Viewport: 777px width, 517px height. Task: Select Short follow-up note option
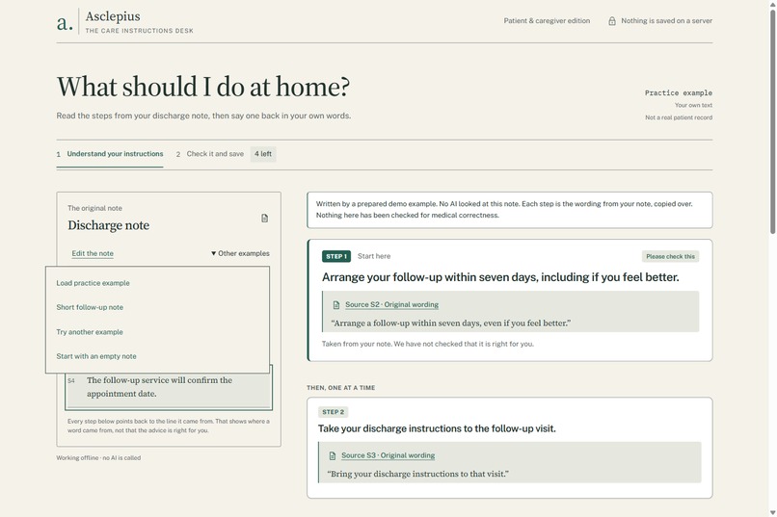(90, 307)
